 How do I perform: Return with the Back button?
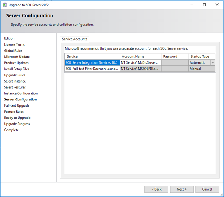(156, 189)
